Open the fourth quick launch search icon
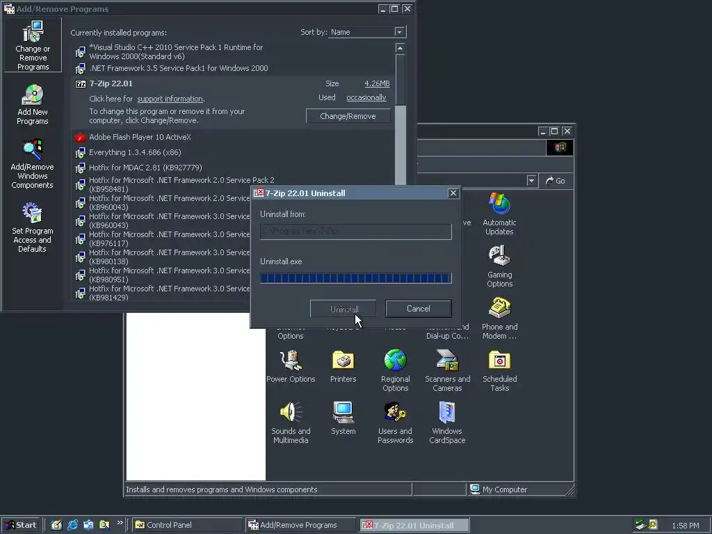 (x=104, y=525)
